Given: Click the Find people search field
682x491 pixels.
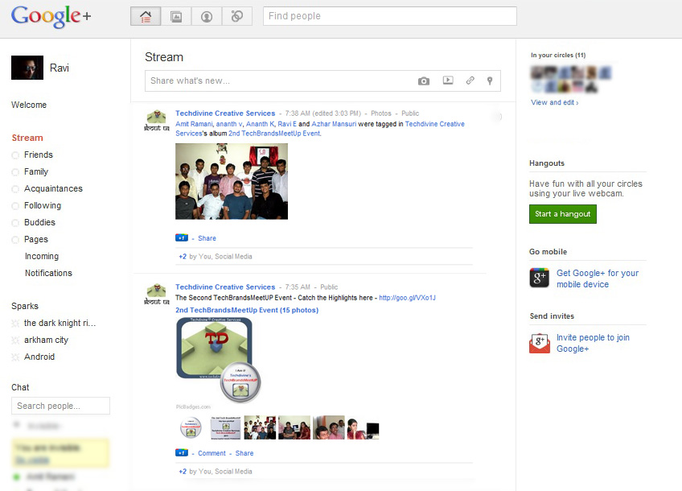Looking at the screenshot, I should coord(389,16).
